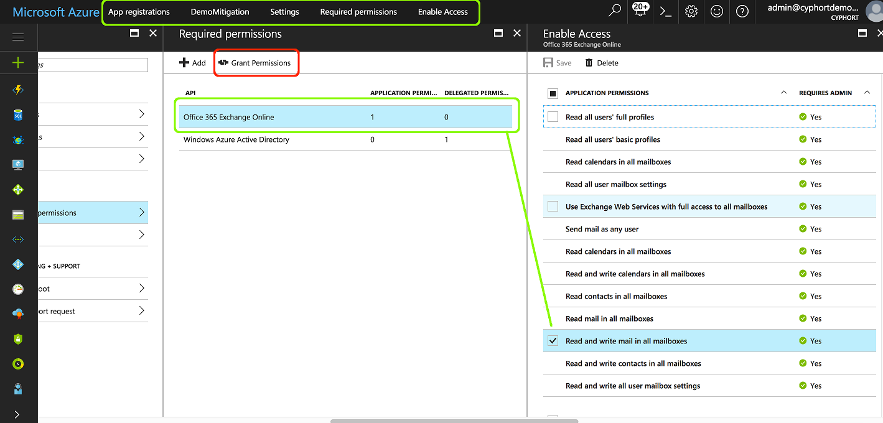The height and width of the screenshot is (423, 883).
Task: Click the green plus New resource icon
Action: [x=18, y=62]
